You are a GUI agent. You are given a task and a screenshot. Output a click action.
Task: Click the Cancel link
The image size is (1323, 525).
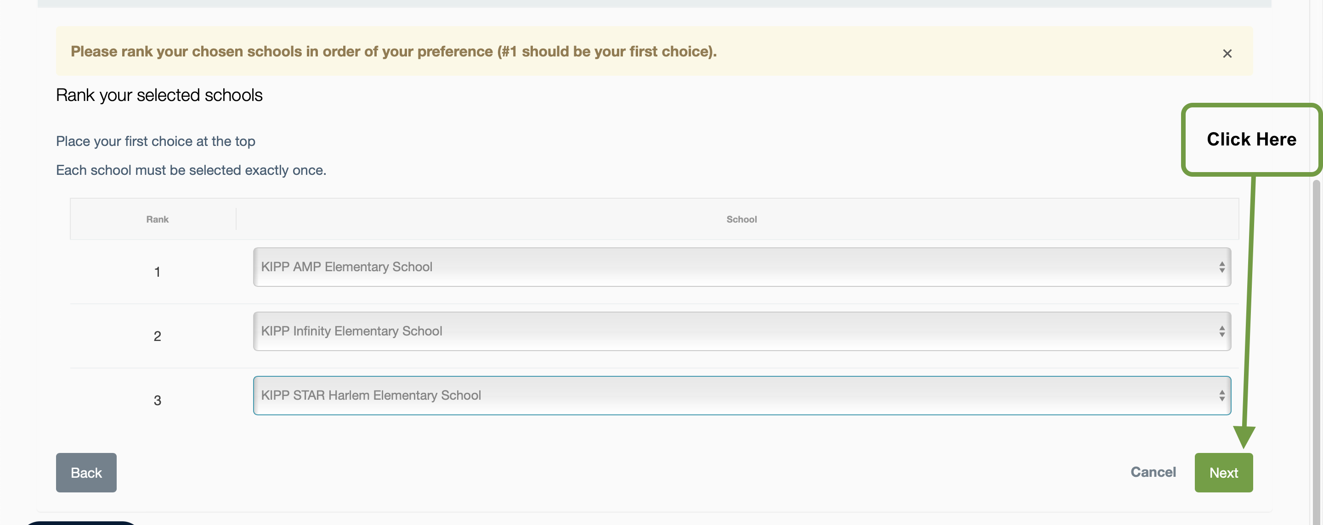(1153, 472)
